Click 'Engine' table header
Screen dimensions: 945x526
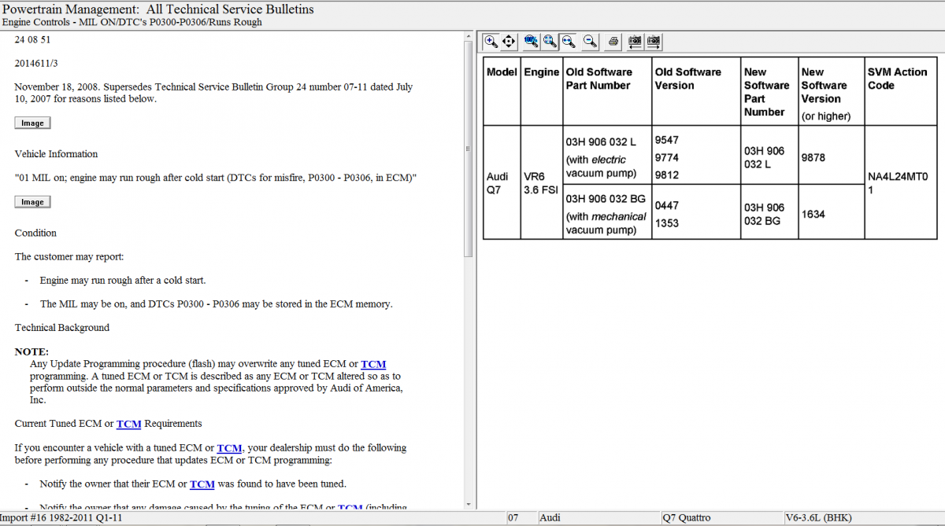(x=542, y=72)
